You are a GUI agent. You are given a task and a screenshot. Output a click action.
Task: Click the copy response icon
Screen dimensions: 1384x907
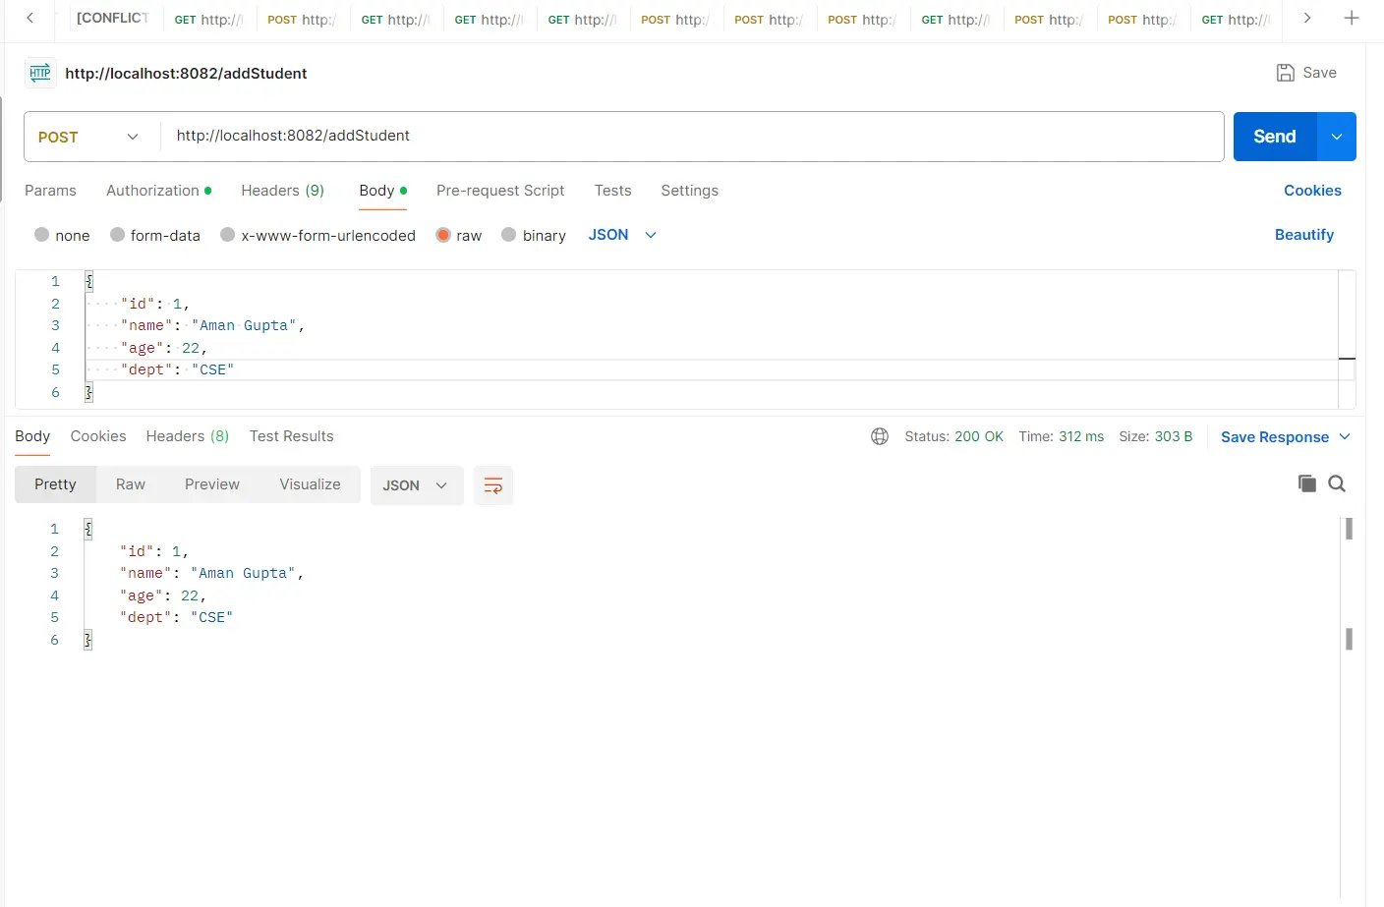tap(1307, 483)
